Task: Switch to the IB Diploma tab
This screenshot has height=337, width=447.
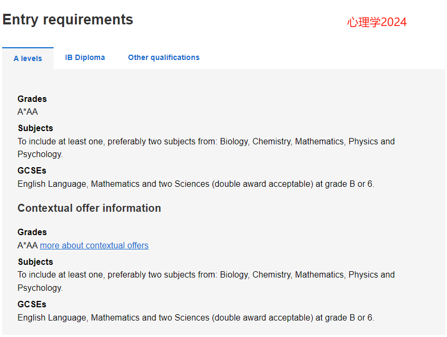Action: (x=85, y=57)
